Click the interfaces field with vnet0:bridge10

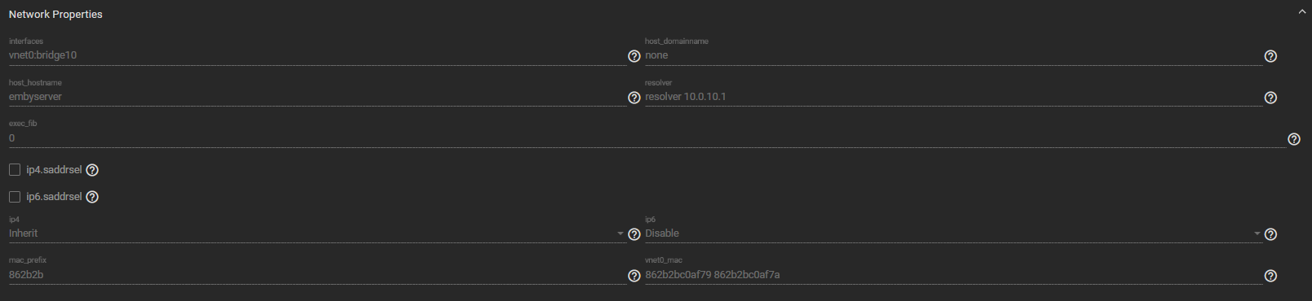pos(317,55)
